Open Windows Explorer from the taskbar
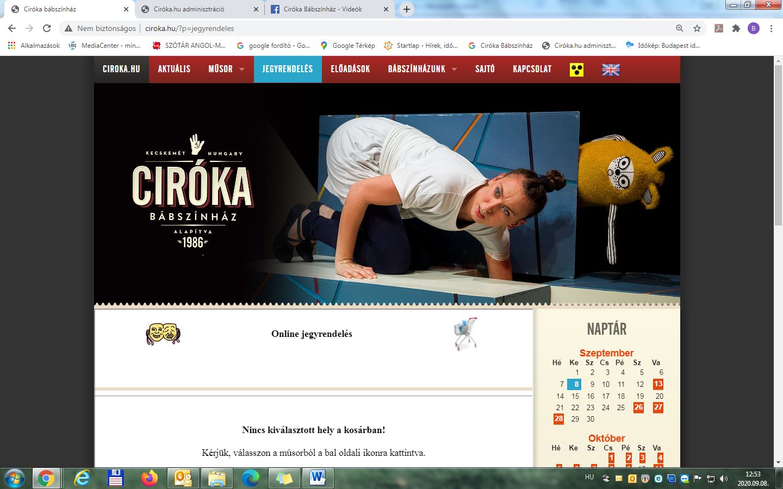Viewport: 783px width, 489px height. pos(216,479)
